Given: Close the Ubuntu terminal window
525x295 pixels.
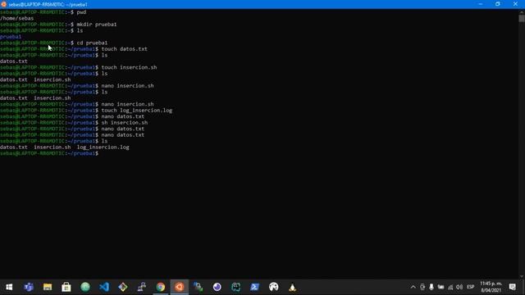Looking at the screenshot, I should coord(515,4).
